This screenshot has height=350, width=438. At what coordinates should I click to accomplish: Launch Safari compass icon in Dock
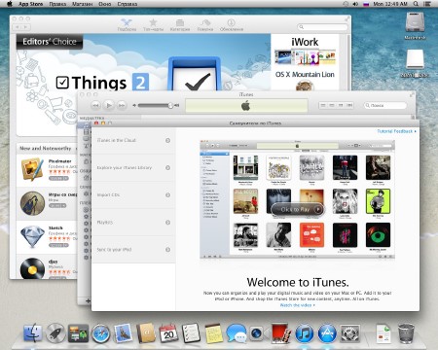pyautogui.click(x=100, y=333)
